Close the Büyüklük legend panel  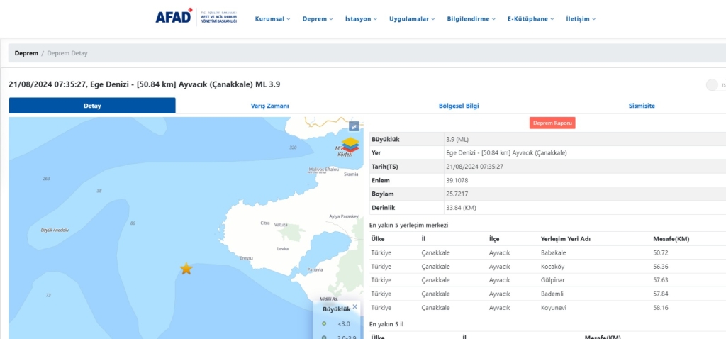[x=355, y=306]
